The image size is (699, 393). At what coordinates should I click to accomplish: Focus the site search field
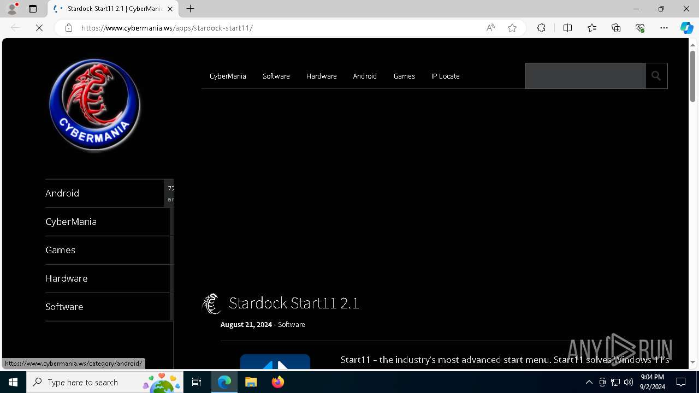585,76
